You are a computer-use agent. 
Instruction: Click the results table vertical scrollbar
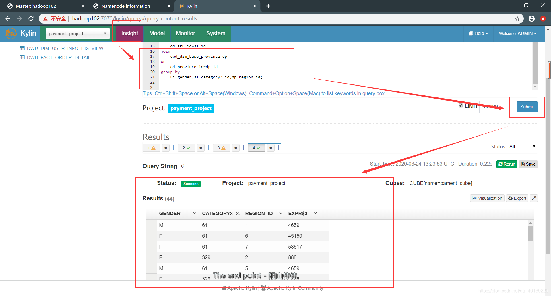(531, 233)
